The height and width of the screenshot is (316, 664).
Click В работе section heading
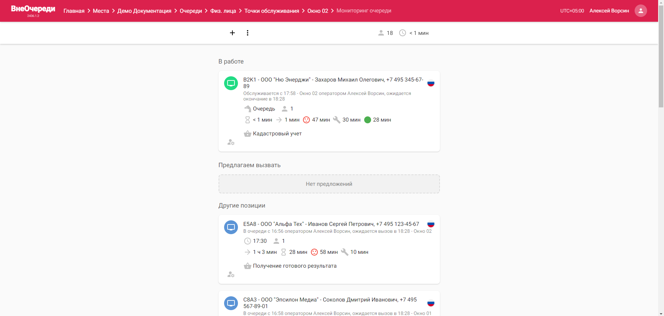231,61
